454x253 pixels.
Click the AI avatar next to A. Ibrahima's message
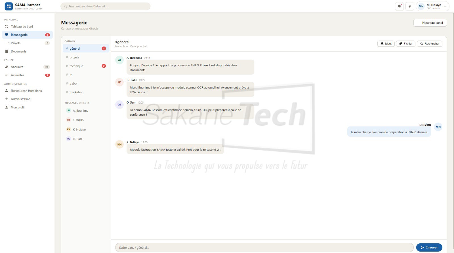tap(119, 60)
